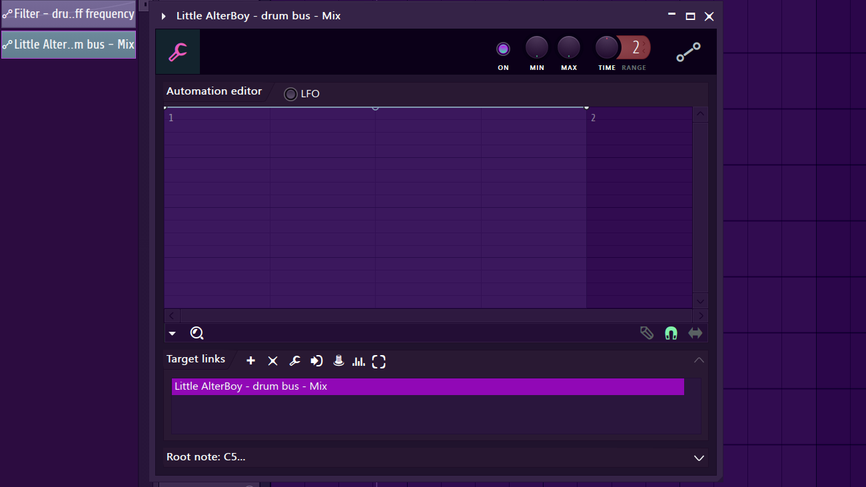
Task: Open the editor options dropdown arrow
Action: point(173,334)
